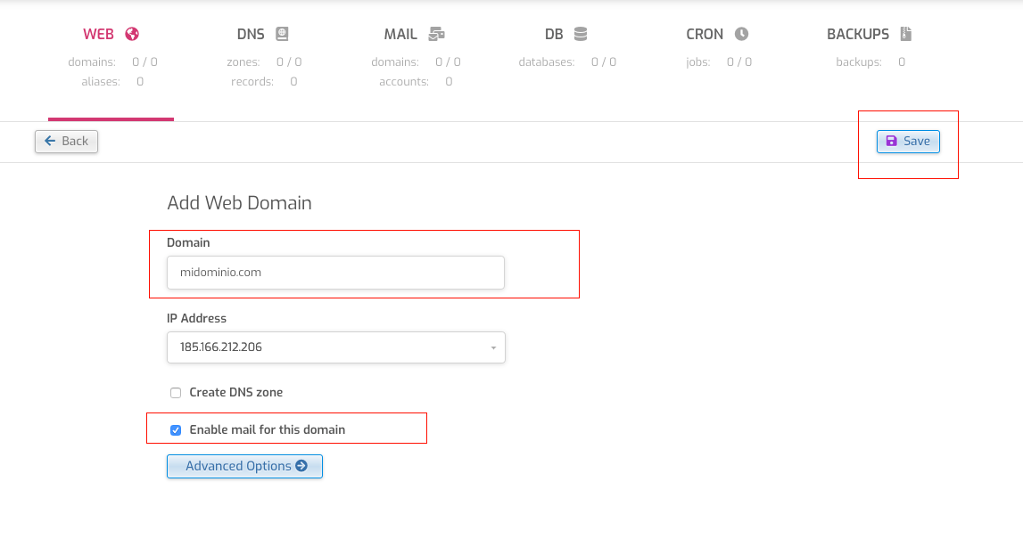The image size is (1023, 539).
Task: Click the BACKUPS archive file icon
Action: pos(905,34)
